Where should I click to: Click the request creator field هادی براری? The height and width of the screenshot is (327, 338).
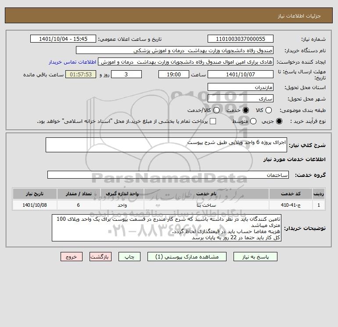click(x=186, y=61)
